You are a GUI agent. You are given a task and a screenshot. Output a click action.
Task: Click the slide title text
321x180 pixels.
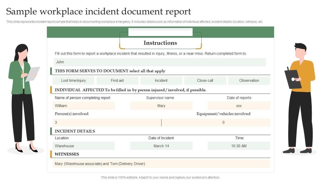pos(99,11)
